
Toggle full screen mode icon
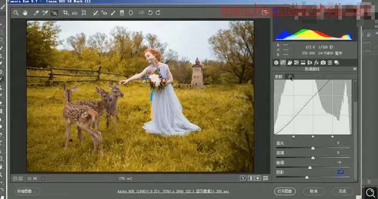tap(265, 13)
